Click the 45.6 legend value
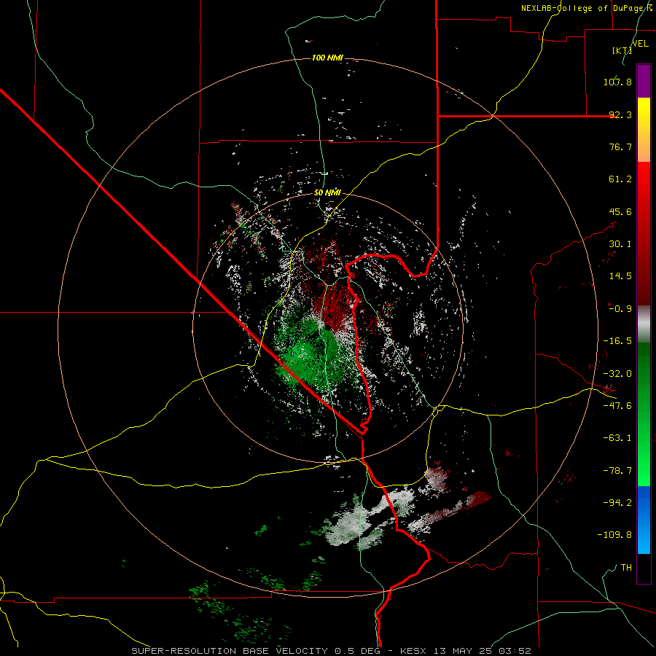 tap(620, 211)
